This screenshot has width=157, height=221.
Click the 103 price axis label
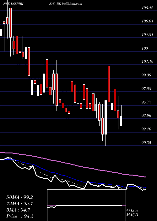tap(145, 48)
